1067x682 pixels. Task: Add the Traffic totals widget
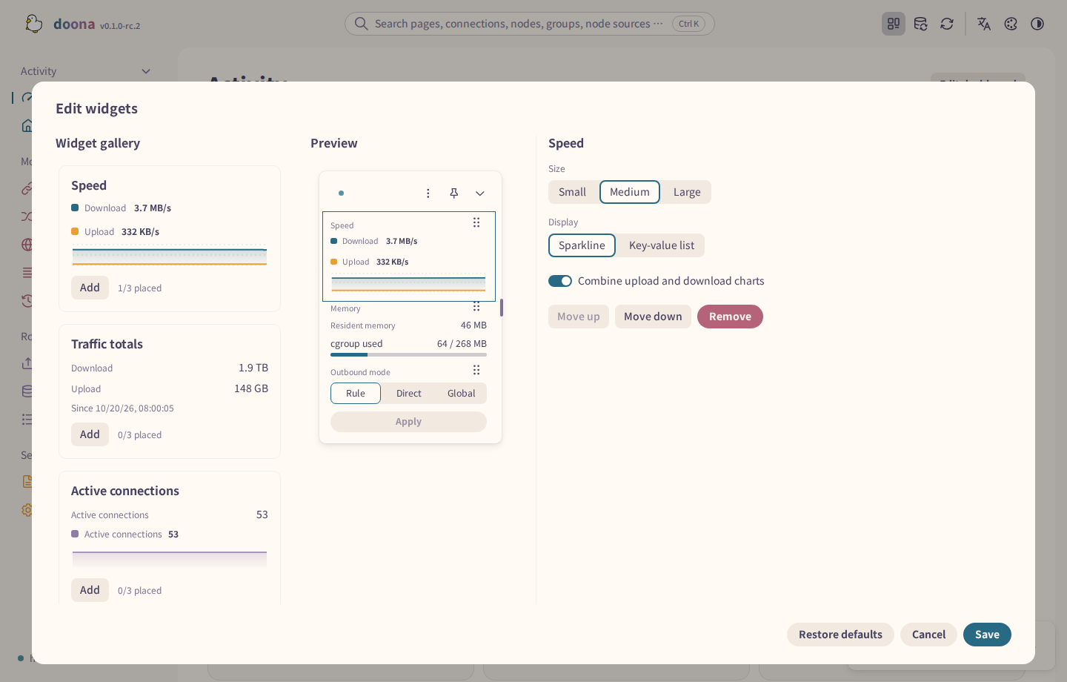[90, 434]
